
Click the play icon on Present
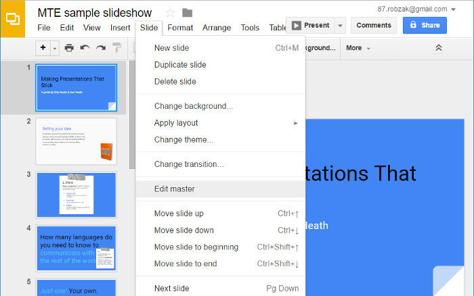tap(297, 26)
